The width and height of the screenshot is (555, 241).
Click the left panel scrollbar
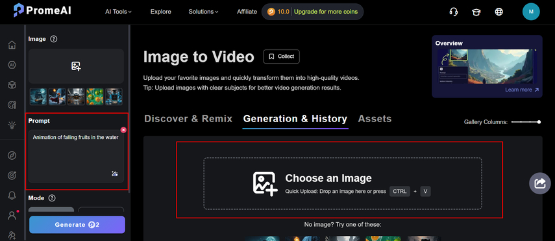129,108
